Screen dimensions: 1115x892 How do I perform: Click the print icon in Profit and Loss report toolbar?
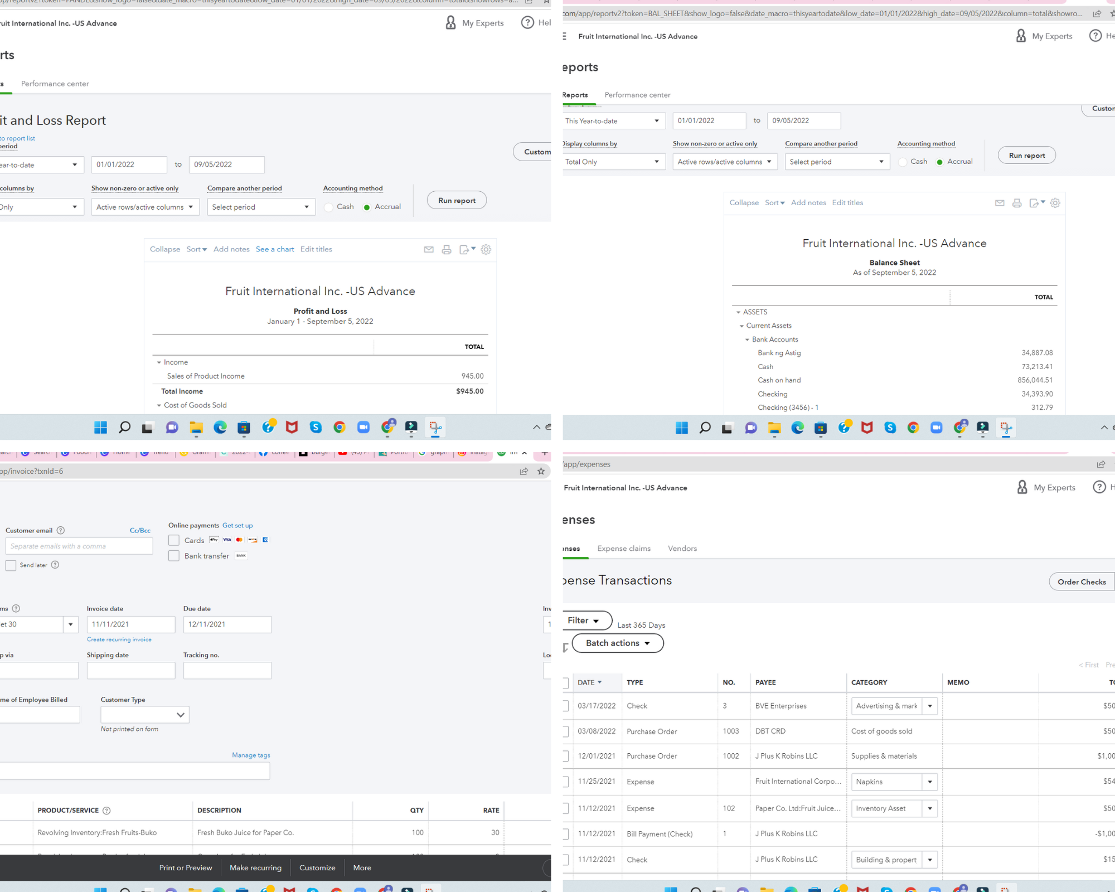(x=447, y=250)
